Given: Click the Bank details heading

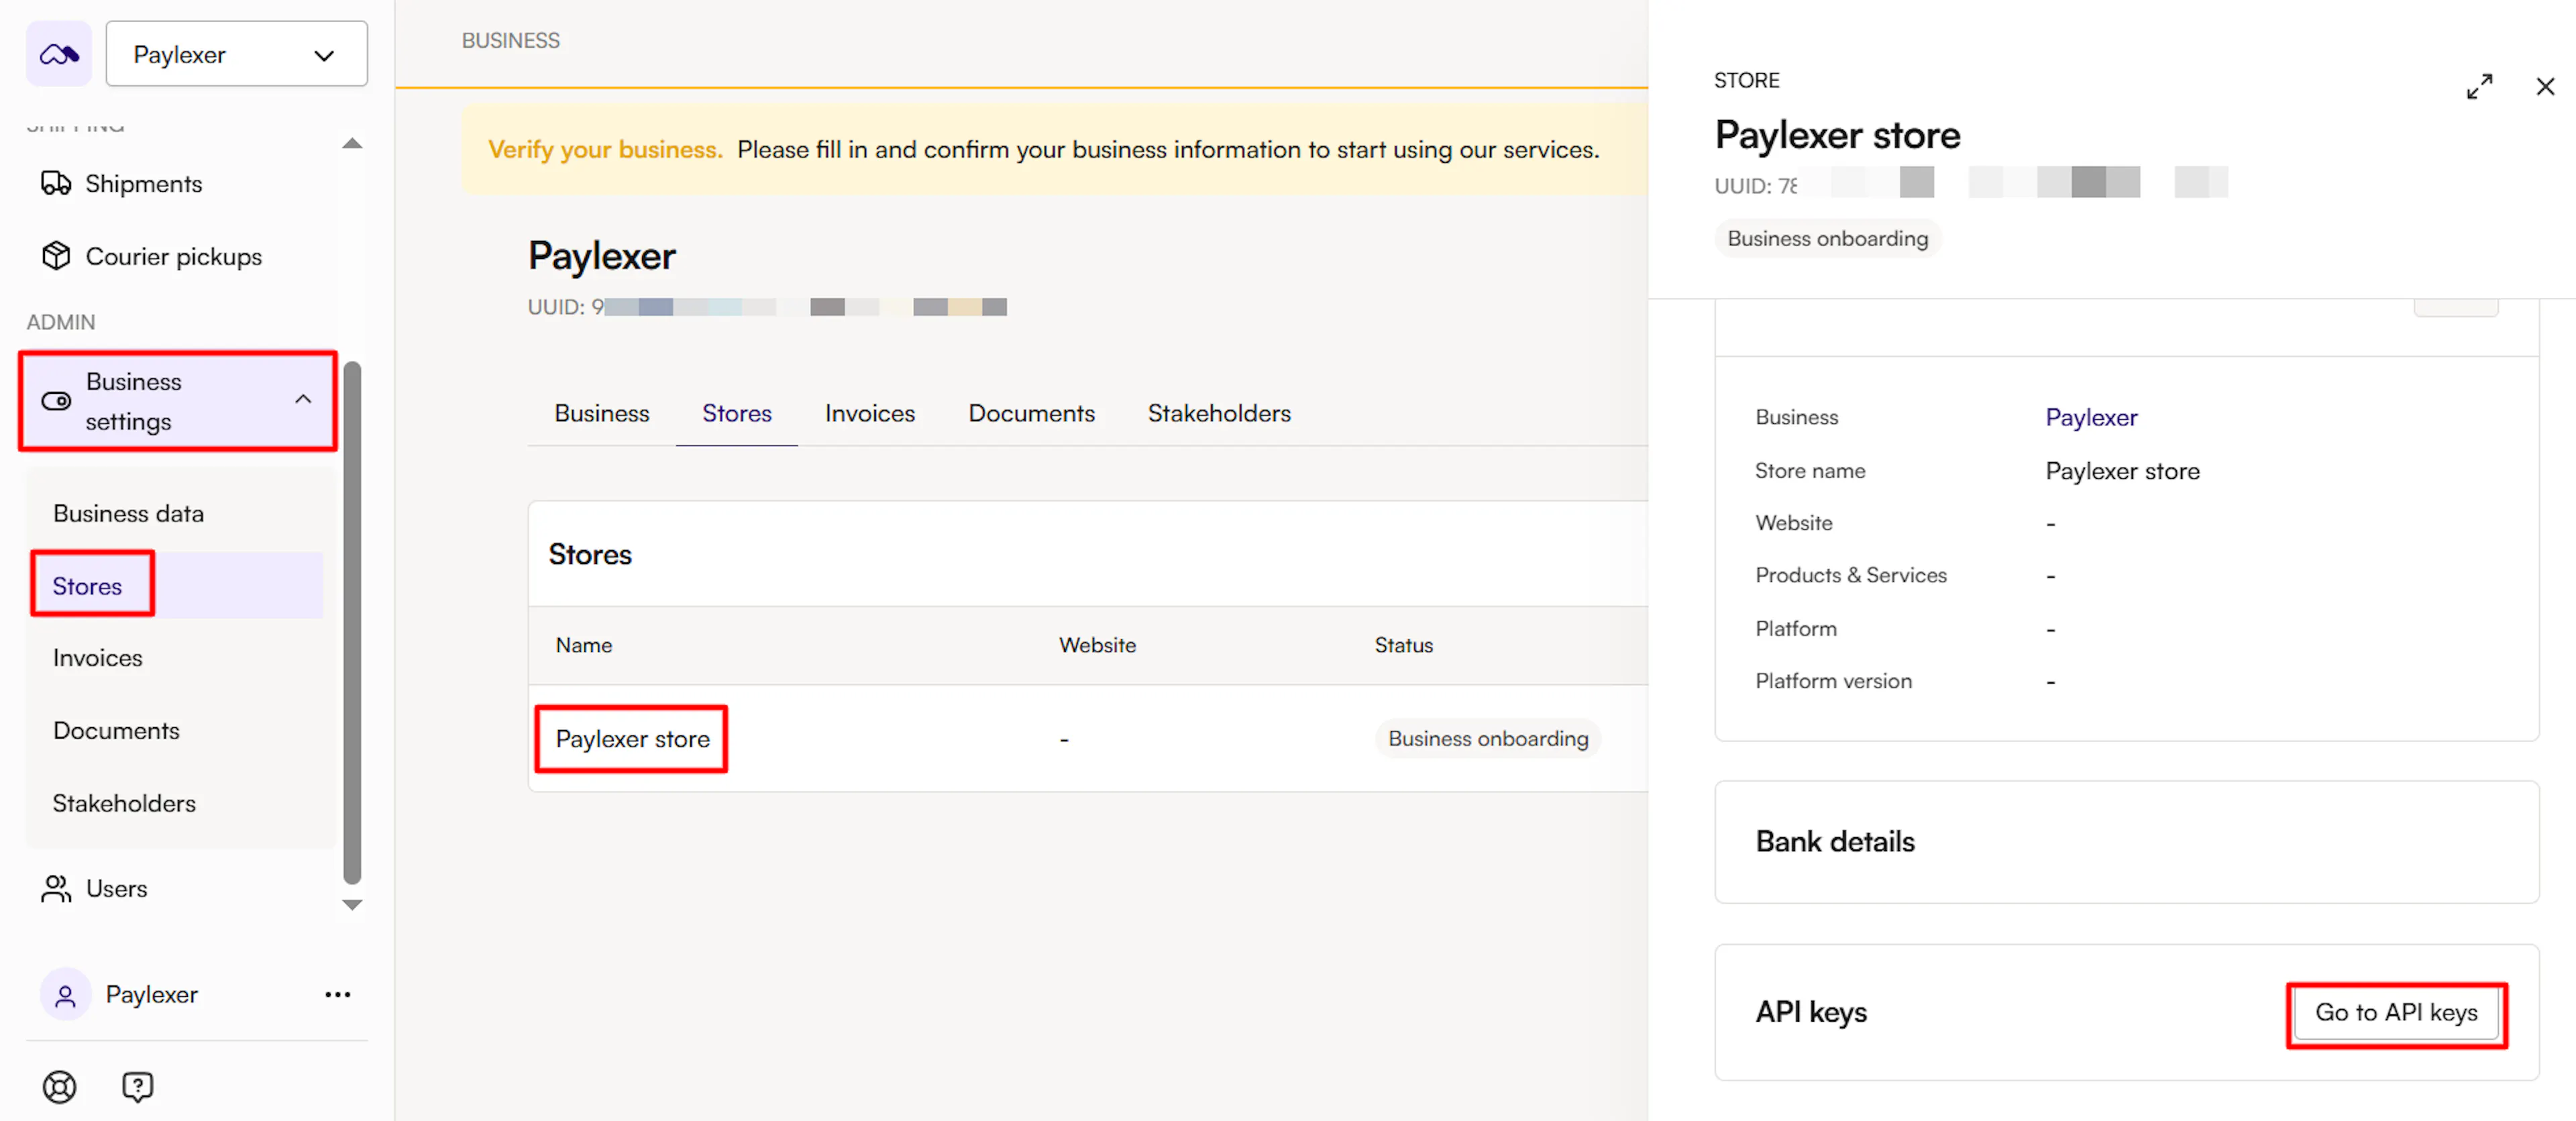Looking at the screenshot, I should [1835, 842].
